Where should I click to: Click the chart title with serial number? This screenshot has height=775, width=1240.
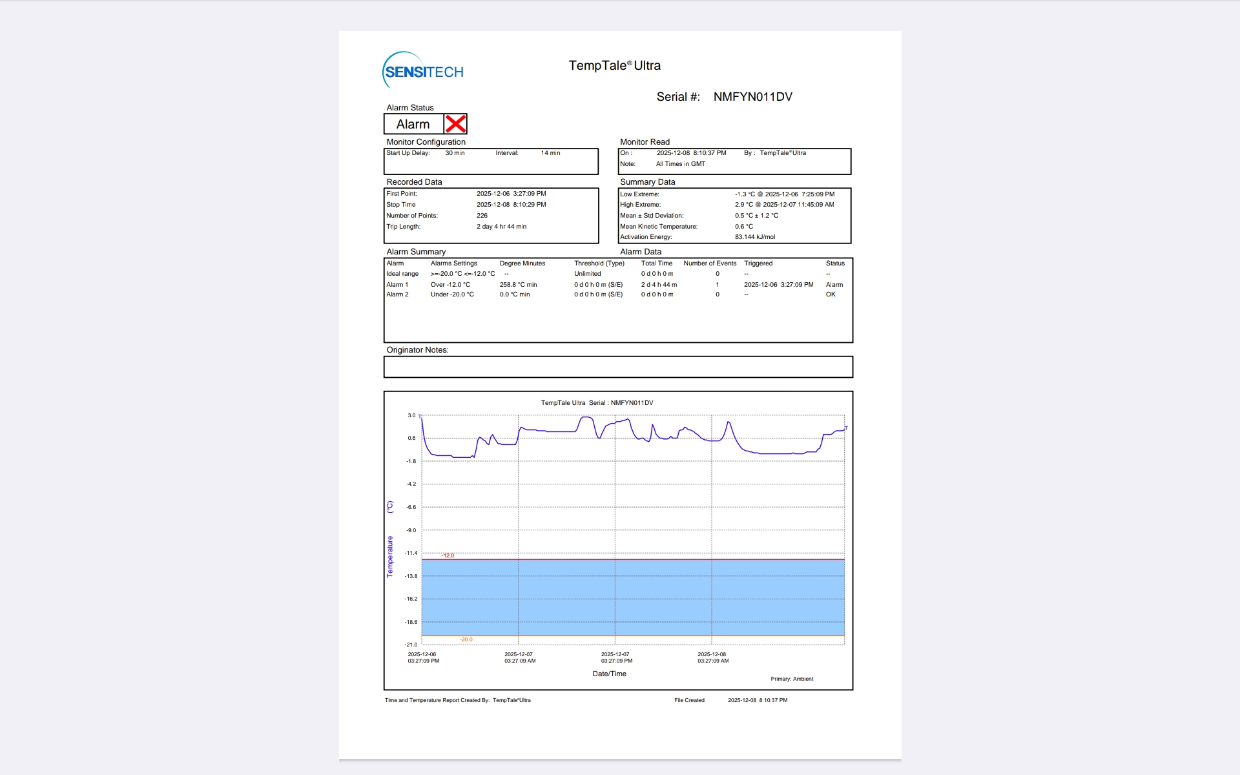(597, 402)
